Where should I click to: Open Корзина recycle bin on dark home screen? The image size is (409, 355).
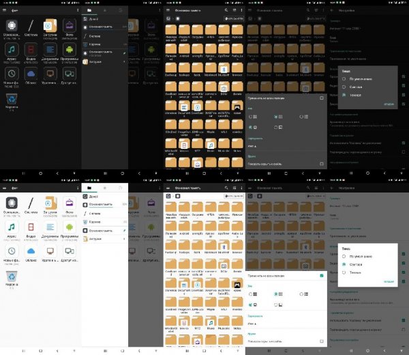tap(12, 99)
